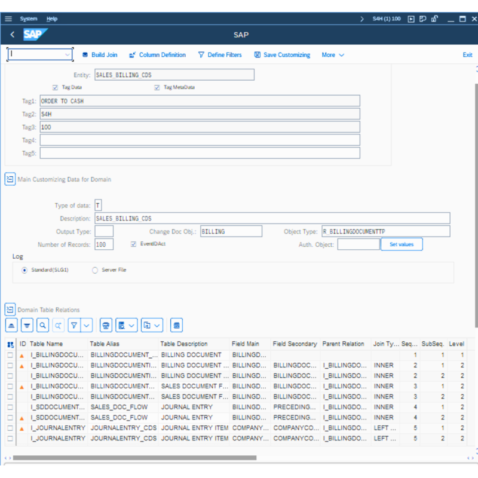
Task: Open the Help menu
Action: (52, 19)
